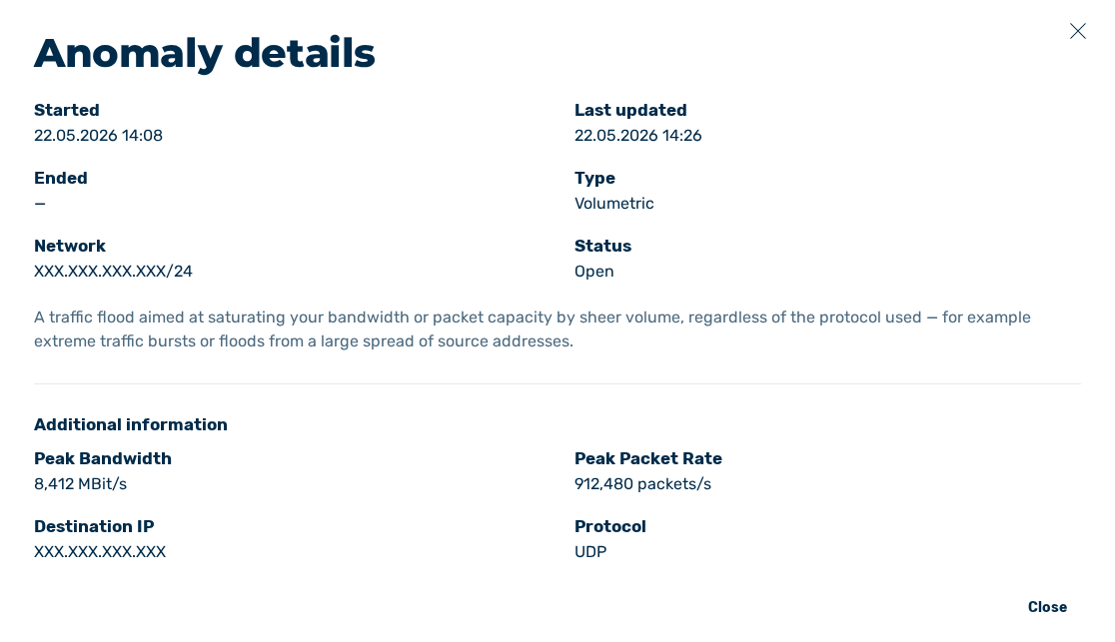Click the masked Destination IP value
The width and height of the screenshot is (1115, 642).
point(100,552)
